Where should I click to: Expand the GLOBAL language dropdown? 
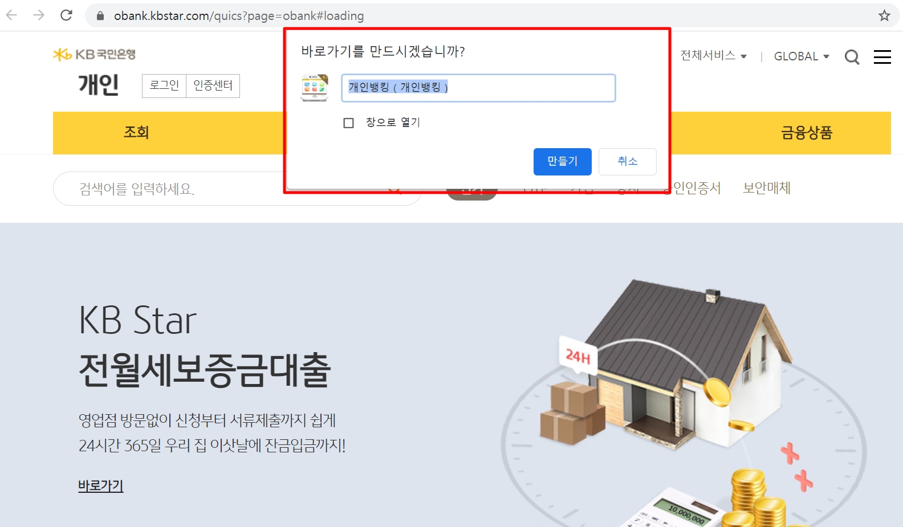802,56
